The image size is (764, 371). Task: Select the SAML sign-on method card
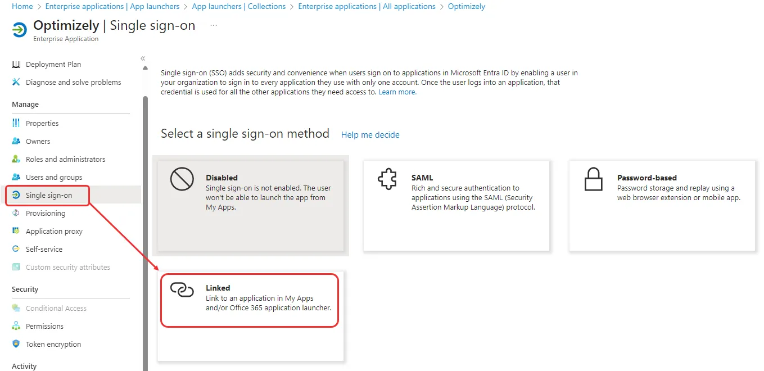pos(456,205)
